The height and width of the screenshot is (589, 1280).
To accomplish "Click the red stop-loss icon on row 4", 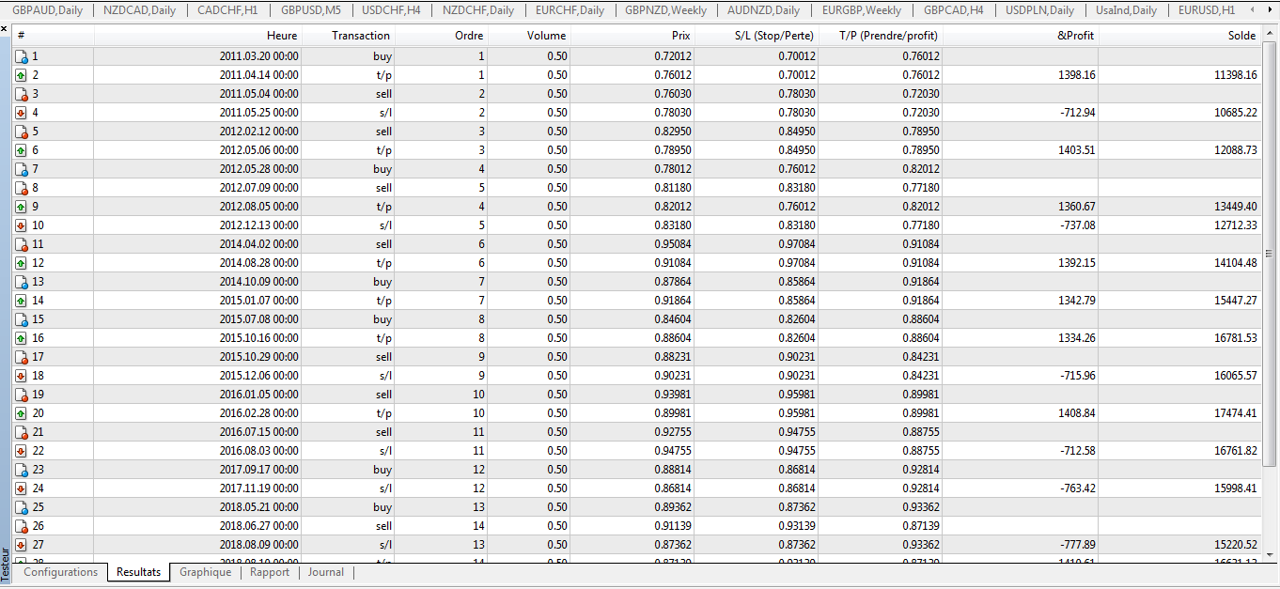I will point(21,113).
